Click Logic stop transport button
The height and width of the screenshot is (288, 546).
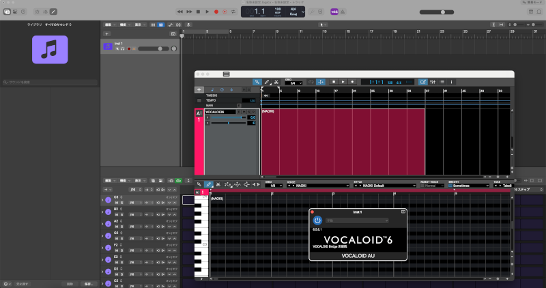coord(198,12)
